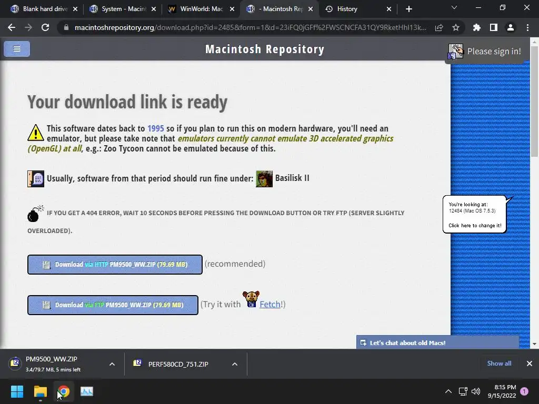Screen dimensions: 539x404
Task: Click 'Please sign in!' text
Action: tap(494, 51)
